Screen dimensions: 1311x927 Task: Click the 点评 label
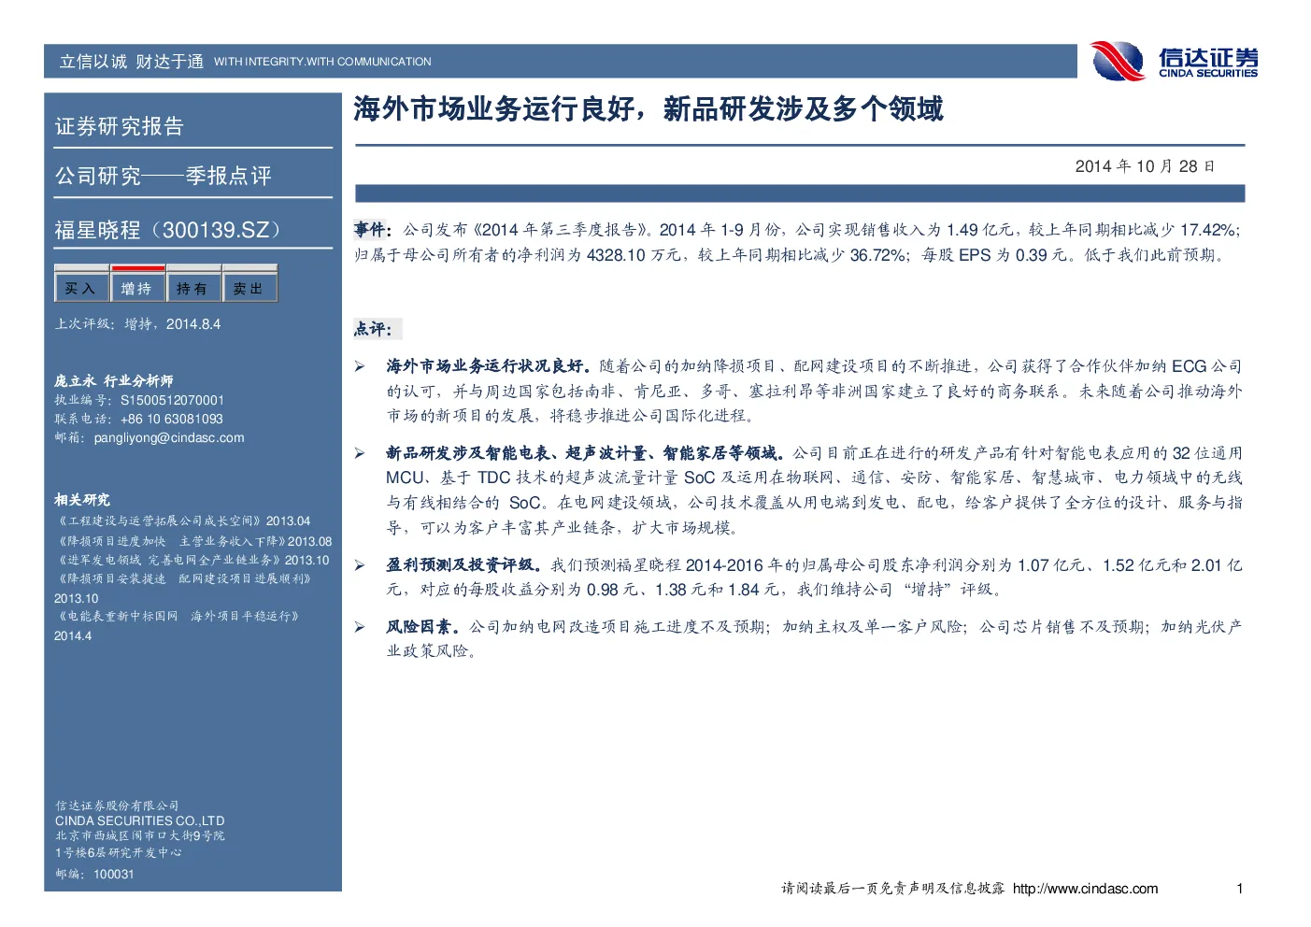(372, 329)
